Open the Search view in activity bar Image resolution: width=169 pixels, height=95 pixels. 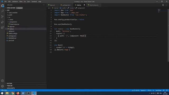2,11
